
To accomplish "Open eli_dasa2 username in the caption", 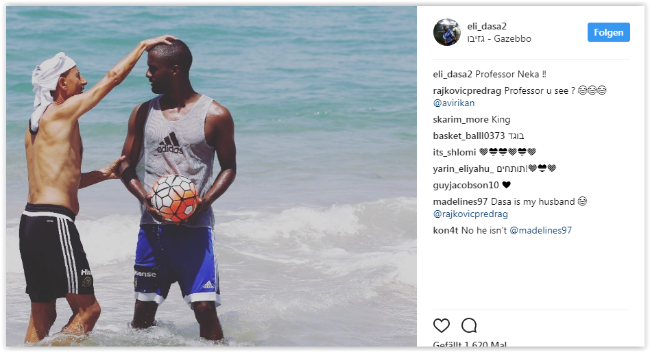I will coord(453,74).
